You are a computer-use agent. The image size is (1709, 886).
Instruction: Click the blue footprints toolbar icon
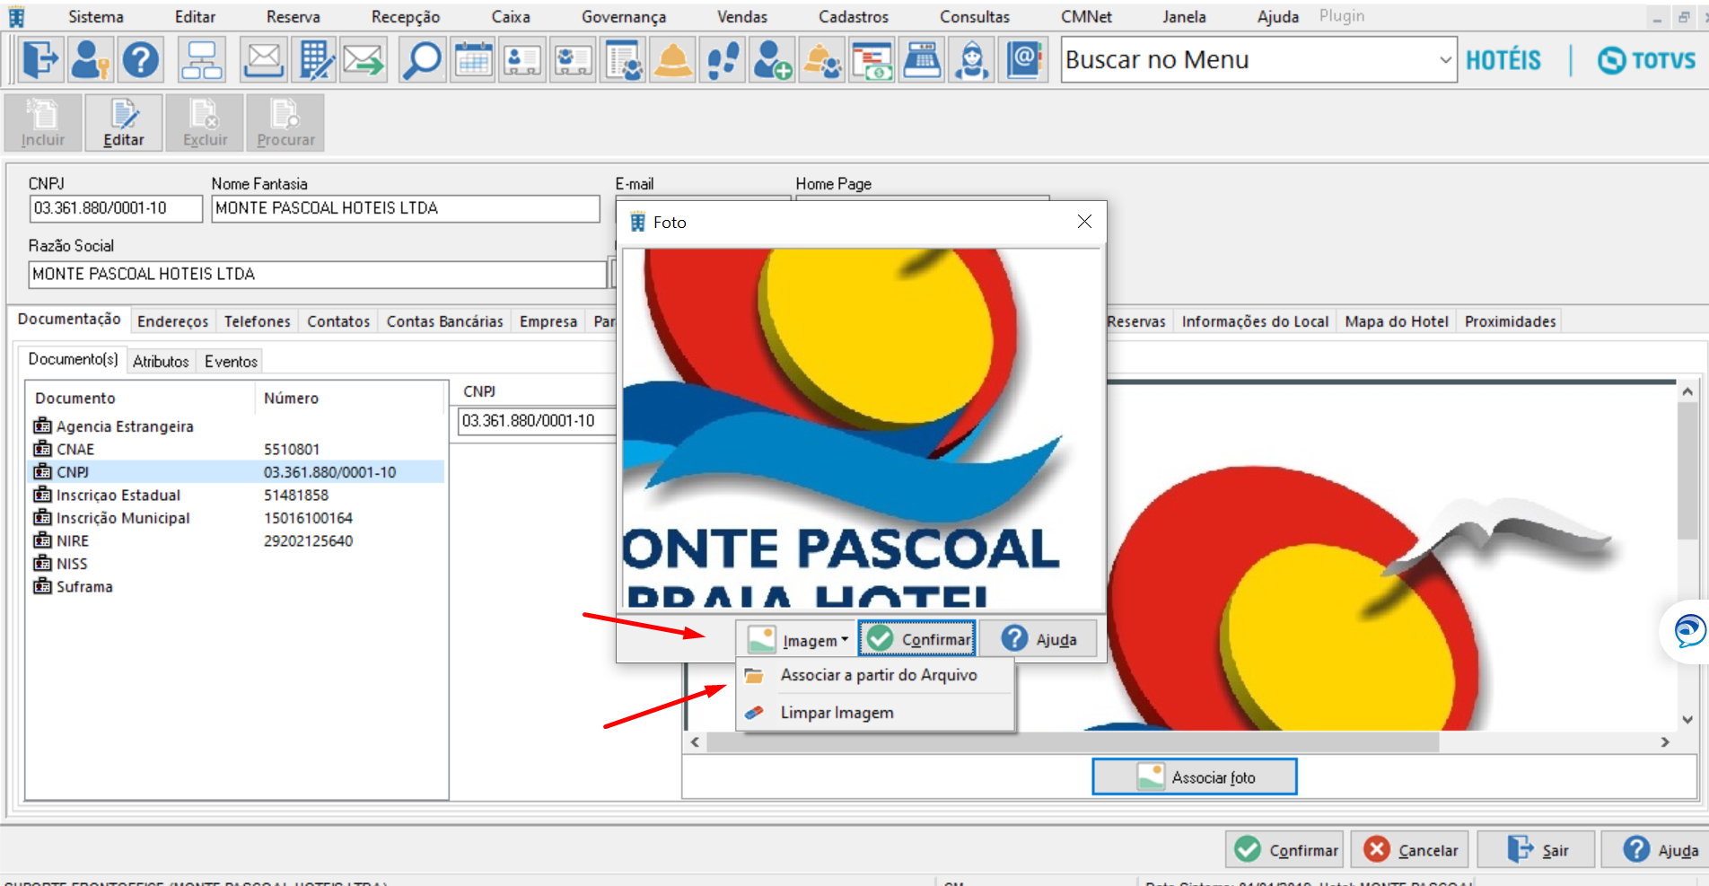(x=723, y=60)
